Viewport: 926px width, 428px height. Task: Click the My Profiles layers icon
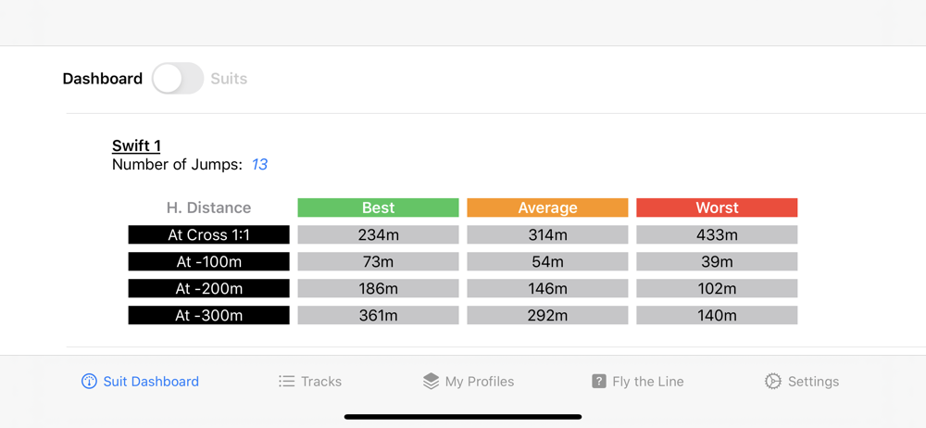click(432, 382)
